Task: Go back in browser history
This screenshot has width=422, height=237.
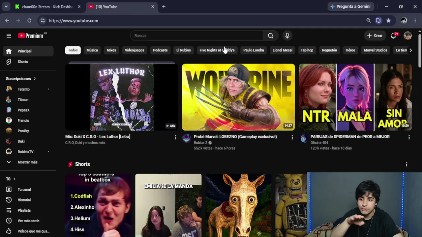Action: (7, 20)
